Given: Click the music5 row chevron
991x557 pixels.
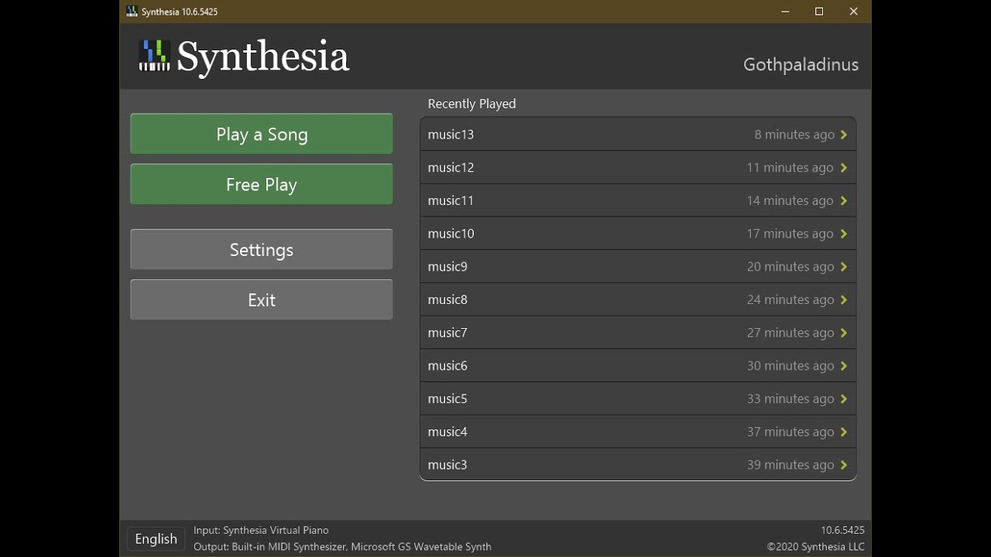Looking at the screenshot, I should pos(844,398).
